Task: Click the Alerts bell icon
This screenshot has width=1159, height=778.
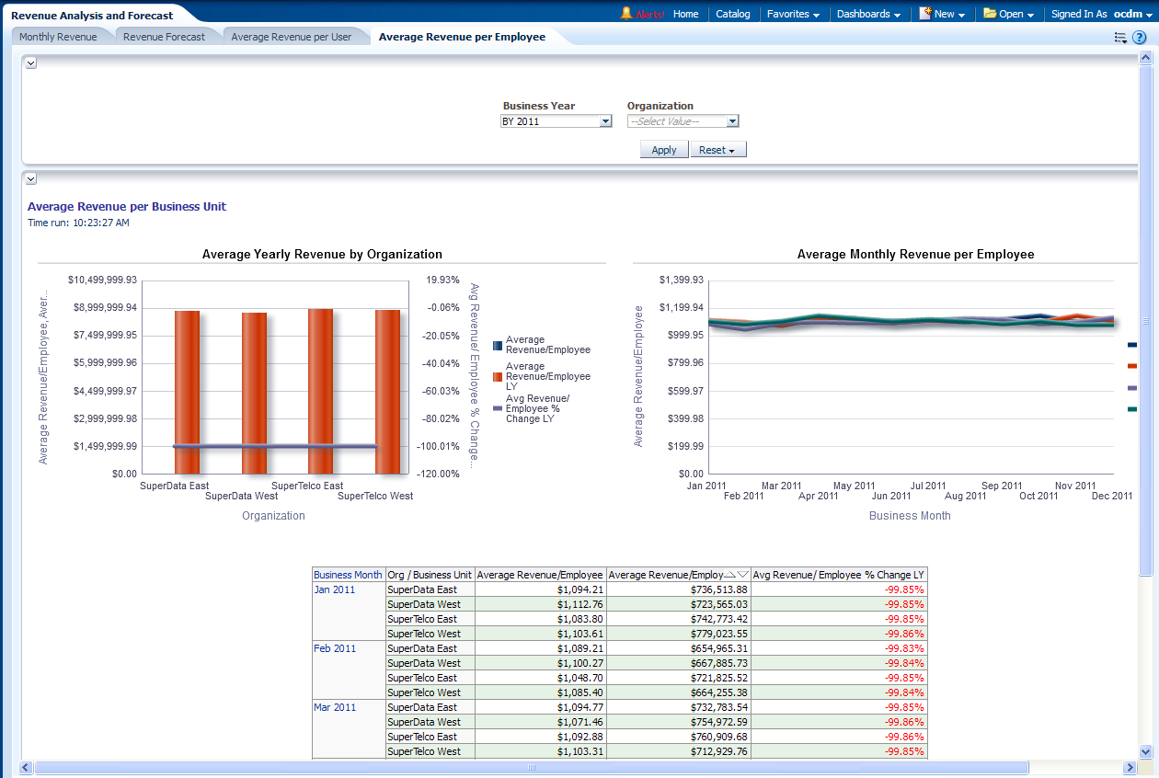Action: click(626, 14)
